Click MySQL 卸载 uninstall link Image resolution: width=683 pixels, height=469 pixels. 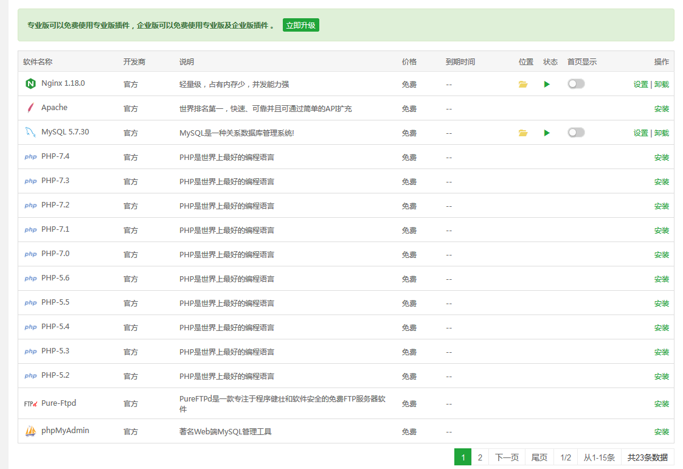click(662, 133)
